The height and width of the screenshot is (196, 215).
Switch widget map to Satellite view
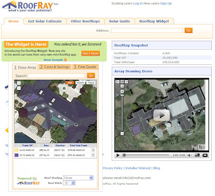pos(80,82)
